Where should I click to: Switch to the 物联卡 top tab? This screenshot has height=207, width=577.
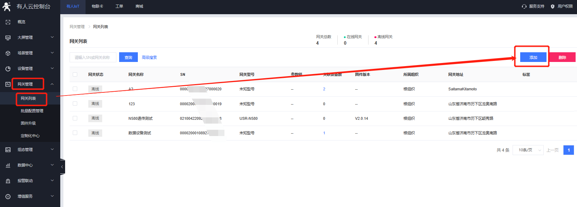click(x=97, y=6)
